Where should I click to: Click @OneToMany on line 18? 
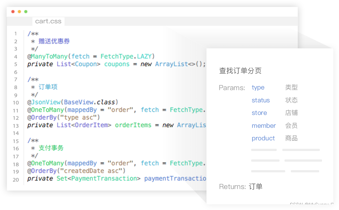pyautogui.click(x=46, y=163)
